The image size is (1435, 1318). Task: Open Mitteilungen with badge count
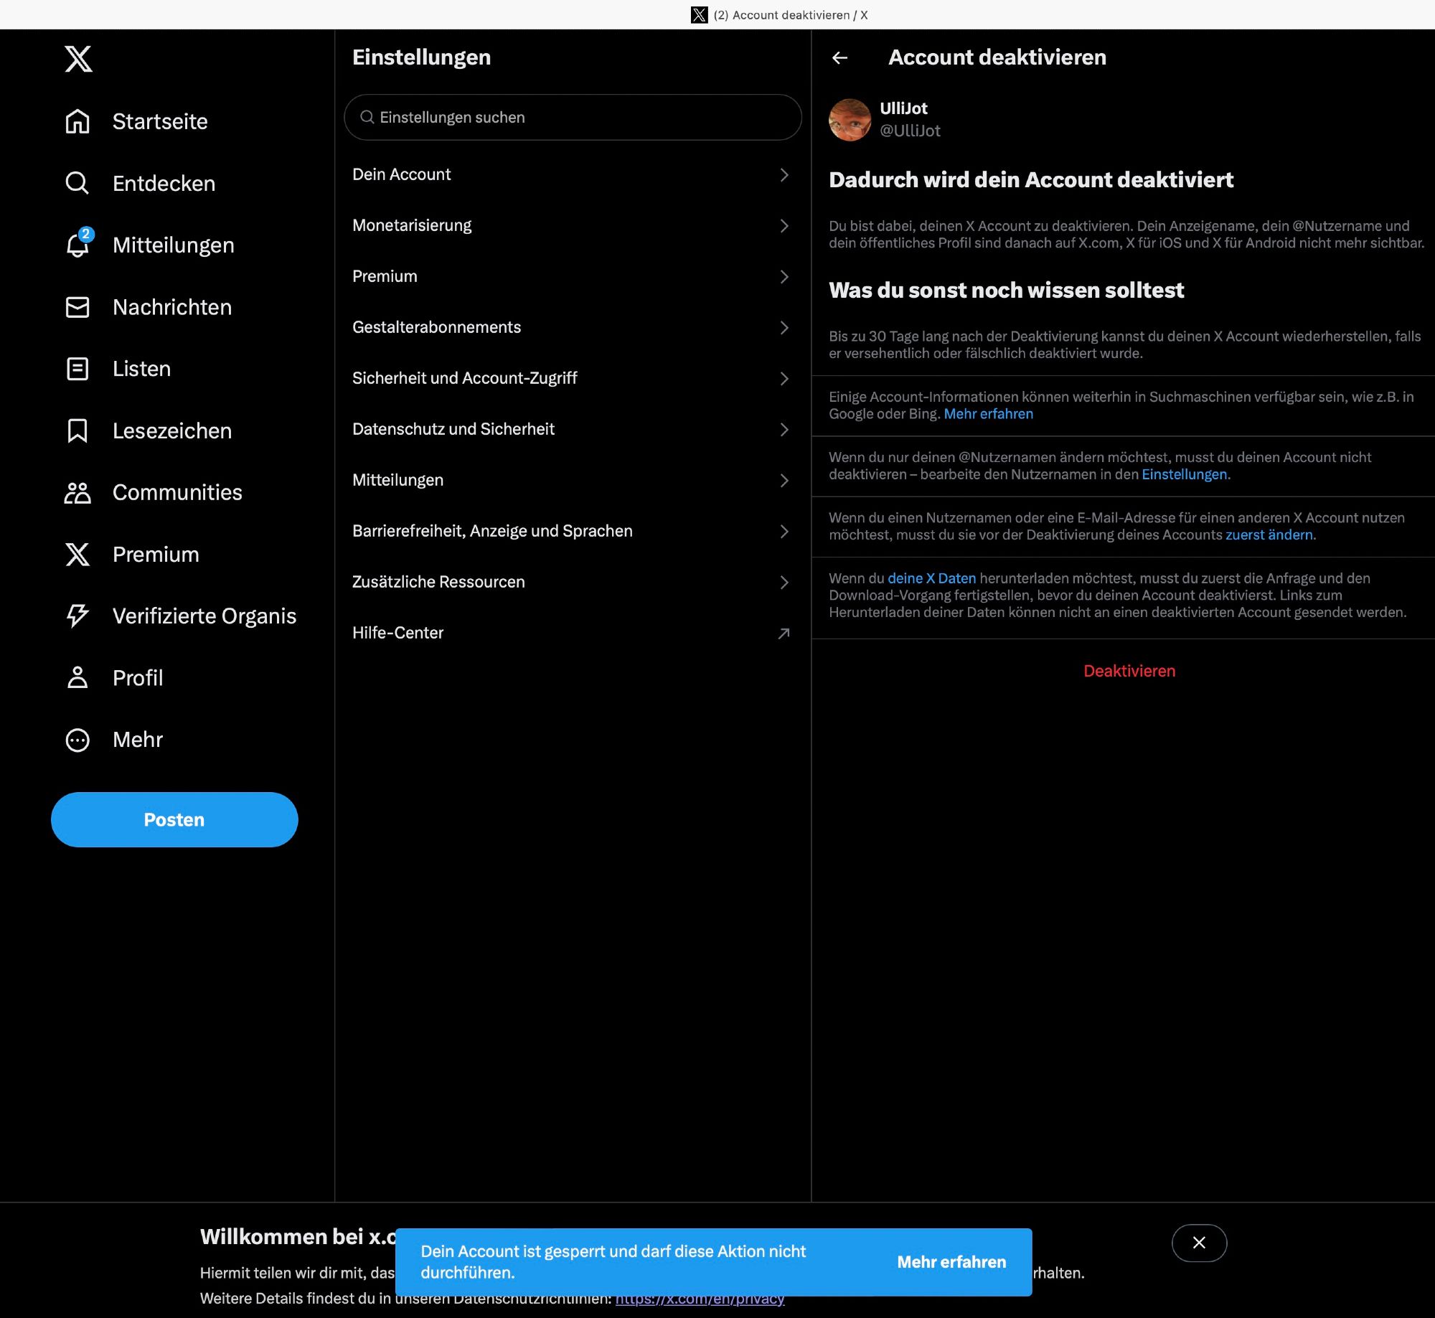pyautogui.click(x=174, y=245)
